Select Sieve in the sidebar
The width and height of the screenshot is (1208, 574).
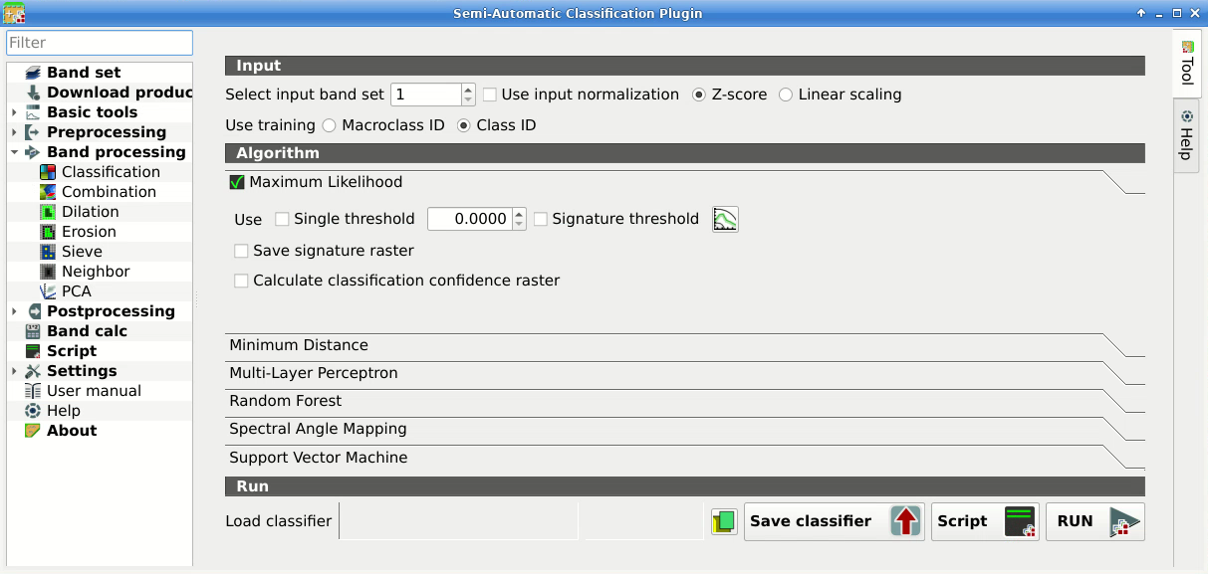[x=82, y=252]
